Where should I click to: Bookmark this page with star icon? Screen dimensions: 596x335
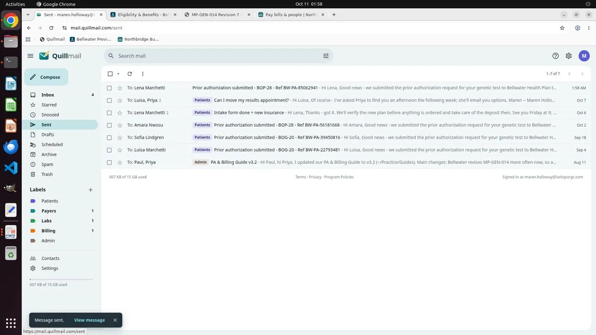coord(562,28)
